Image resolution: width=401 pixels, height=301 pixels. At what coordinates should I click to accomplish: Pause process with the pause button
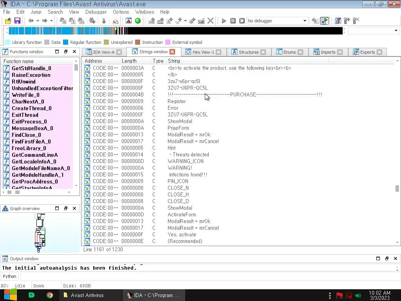click(x=233, y=21)
